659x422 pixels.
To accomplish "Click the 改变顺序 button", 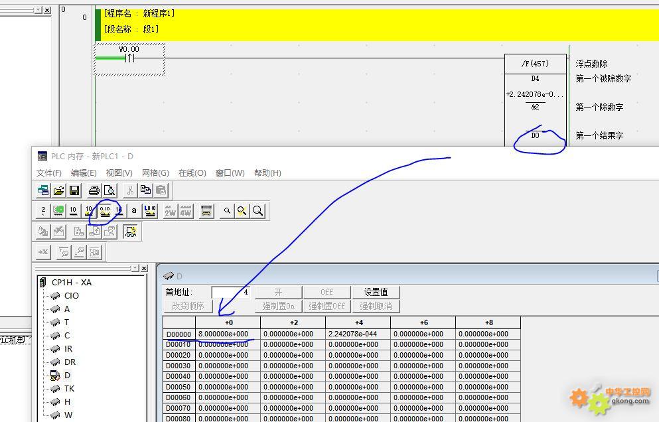I will pyautogui.click(x=188, y=306).
